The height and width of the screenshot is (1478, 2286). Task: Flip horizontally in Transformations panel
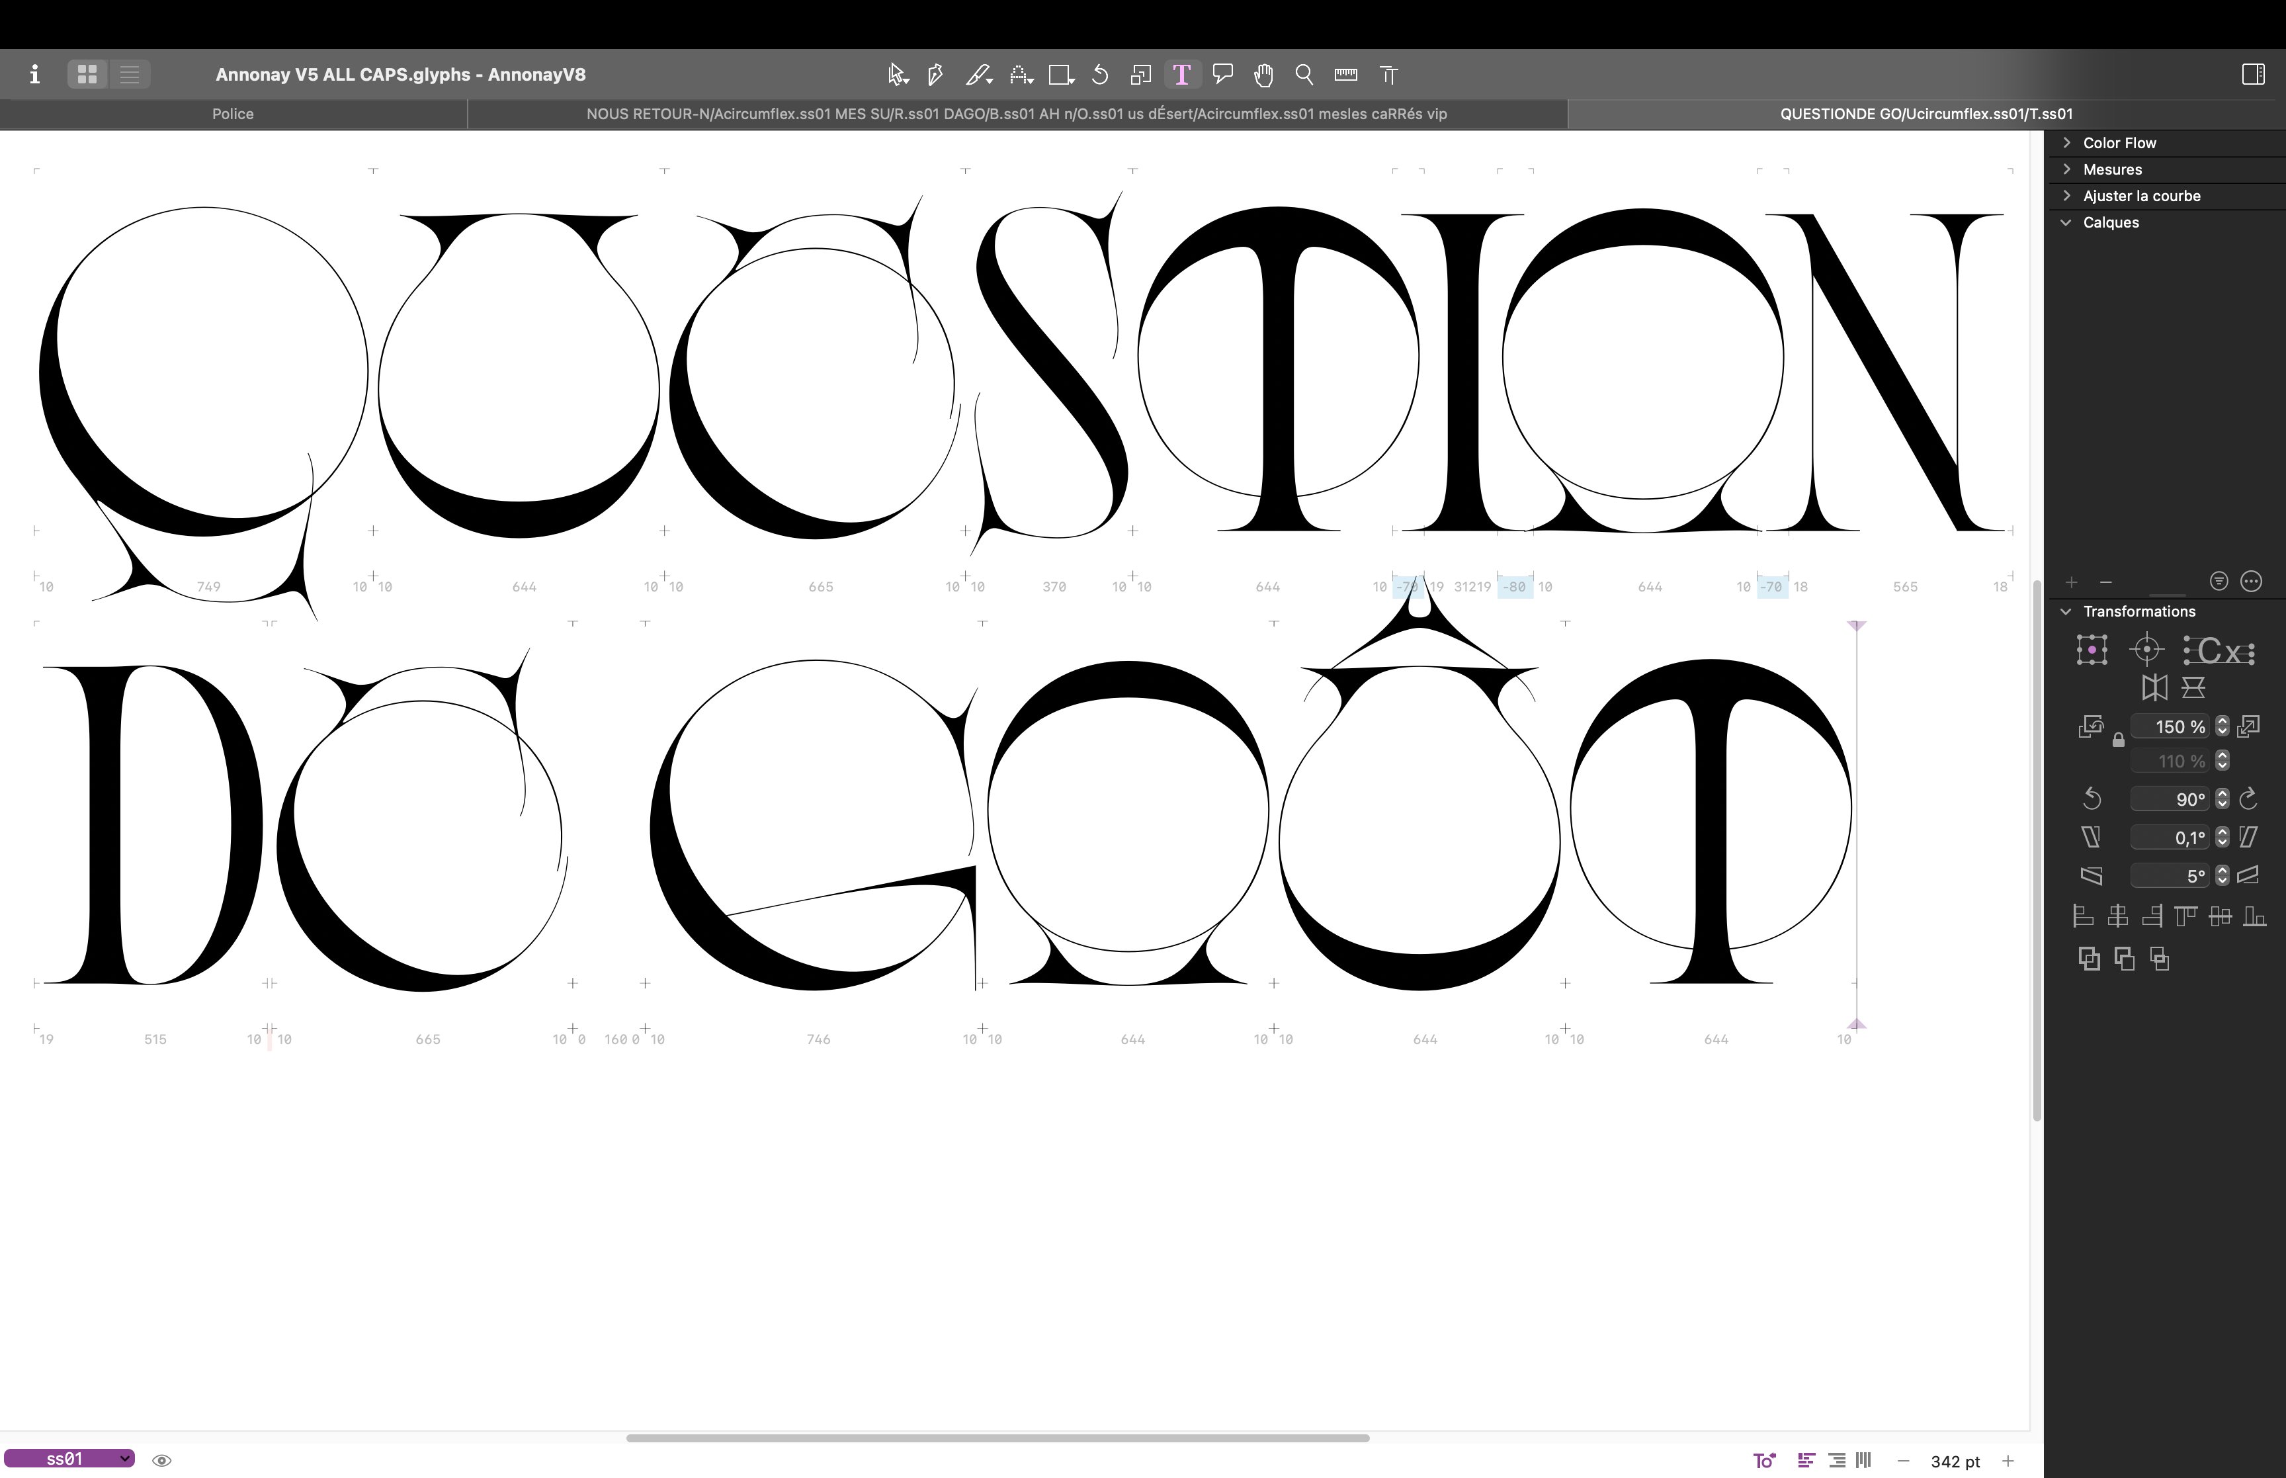(x=2154, y=687)
